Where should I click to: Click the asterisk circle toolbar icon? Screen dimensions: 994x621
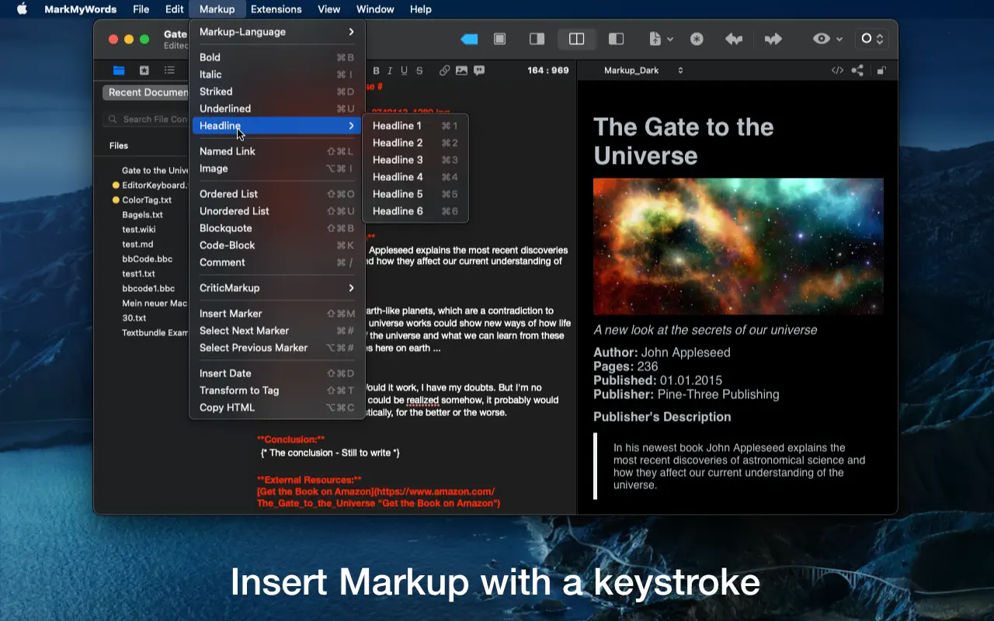[697, 39]
